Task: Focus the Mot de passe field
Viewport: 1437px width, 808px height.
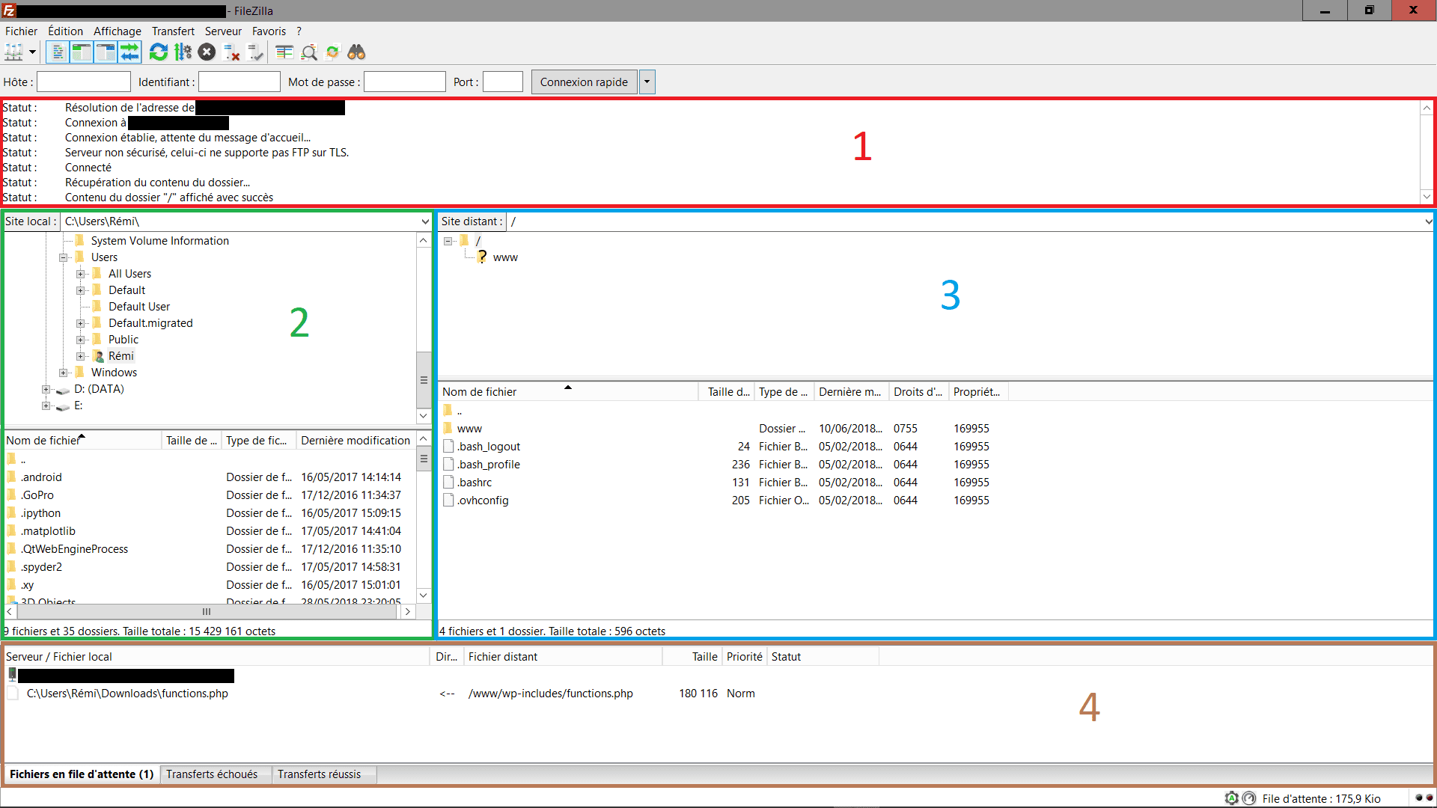Action: coord(405,82)
